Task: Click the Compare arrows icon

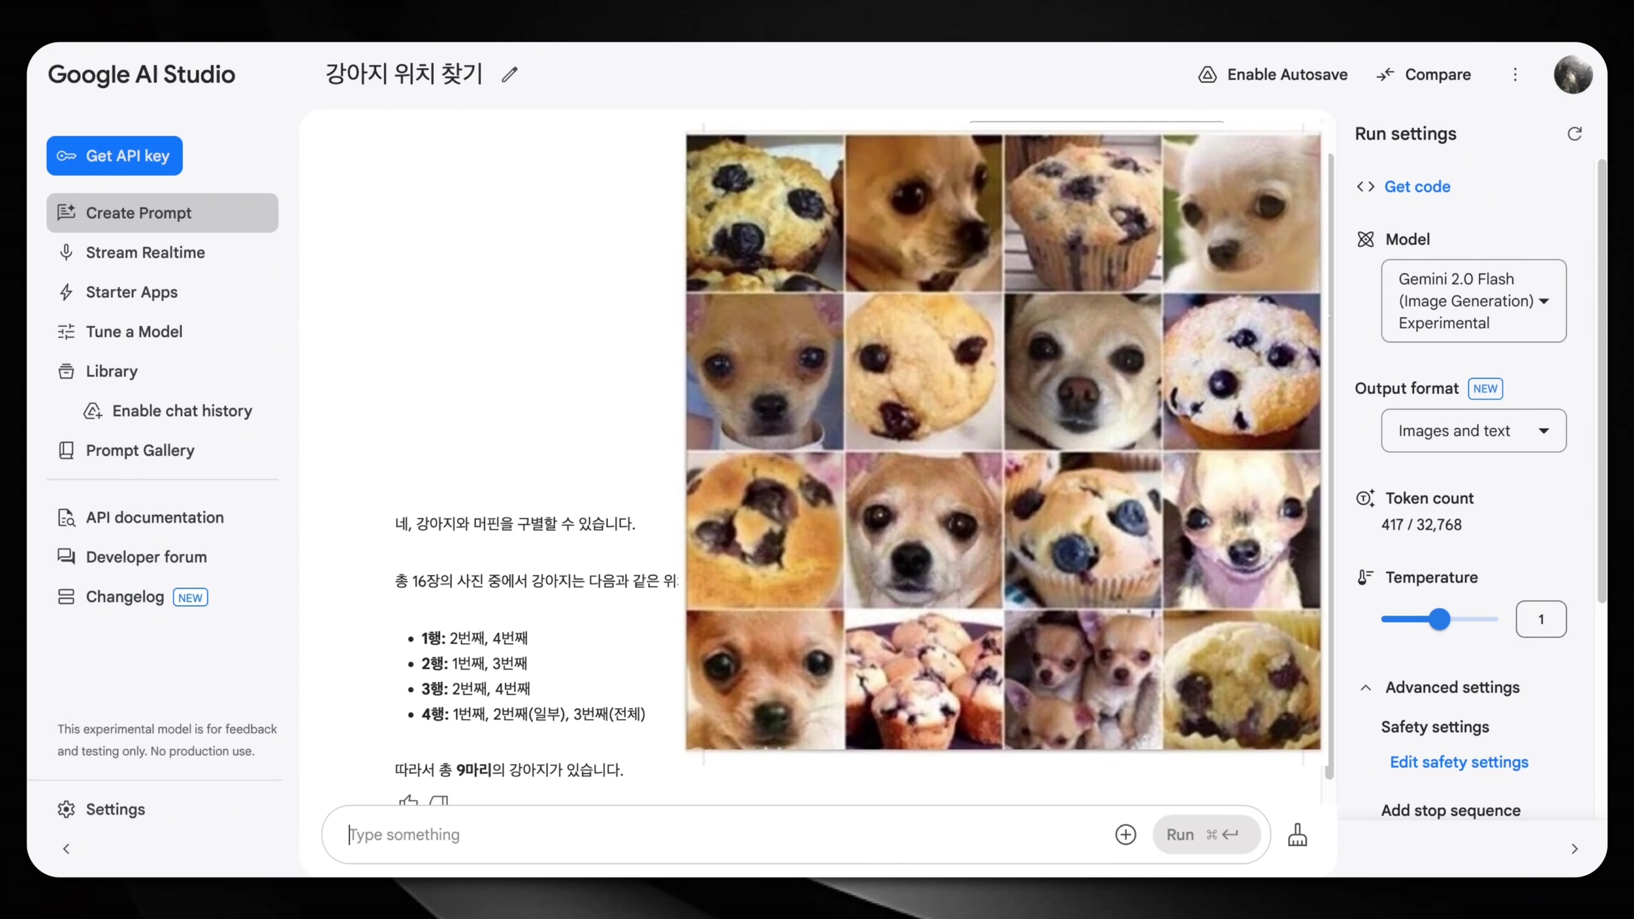Action: pyautogui.click(x=1385, y=75)
